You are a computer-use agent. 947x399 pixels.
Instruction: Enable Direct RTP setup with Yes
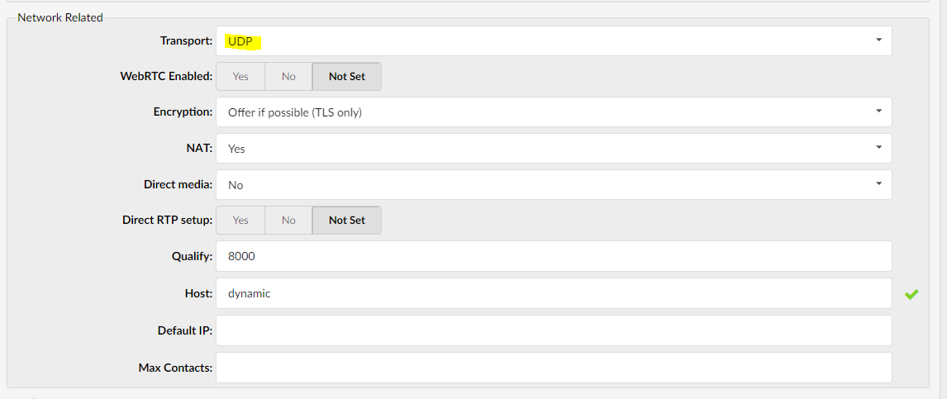240,221
